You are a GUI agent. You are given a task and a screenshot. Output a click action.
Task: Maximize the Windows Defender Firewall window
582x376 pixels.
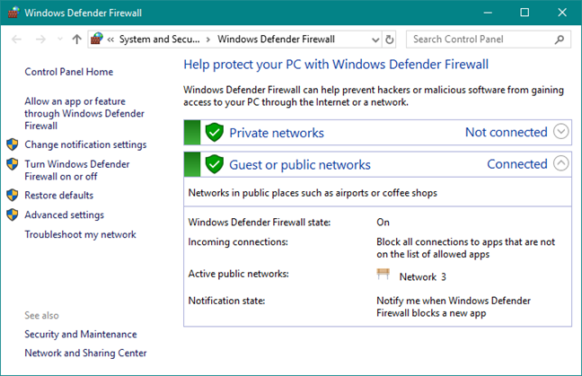pos(525,13)
